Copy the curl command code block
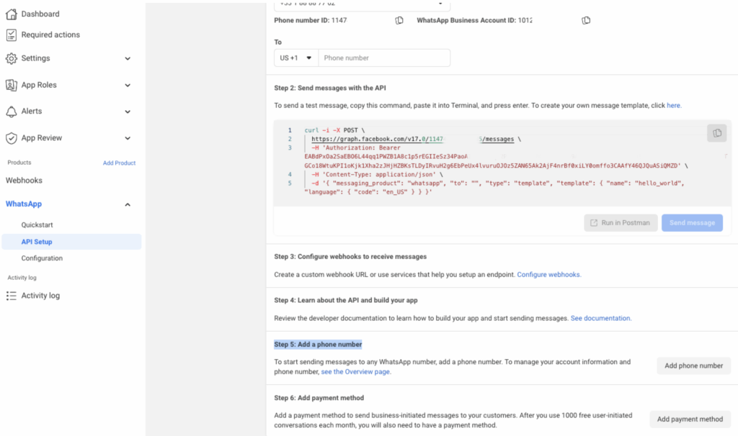 click(x=716, y=133)
